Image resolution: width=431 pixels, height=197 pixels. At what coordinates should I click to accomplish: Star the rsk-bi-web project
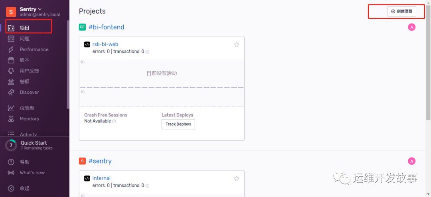point(237,45)
